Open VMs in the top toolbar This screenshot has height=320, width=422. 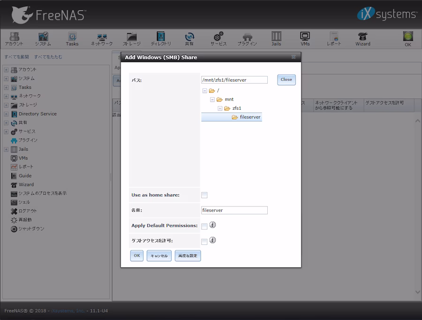305,39
